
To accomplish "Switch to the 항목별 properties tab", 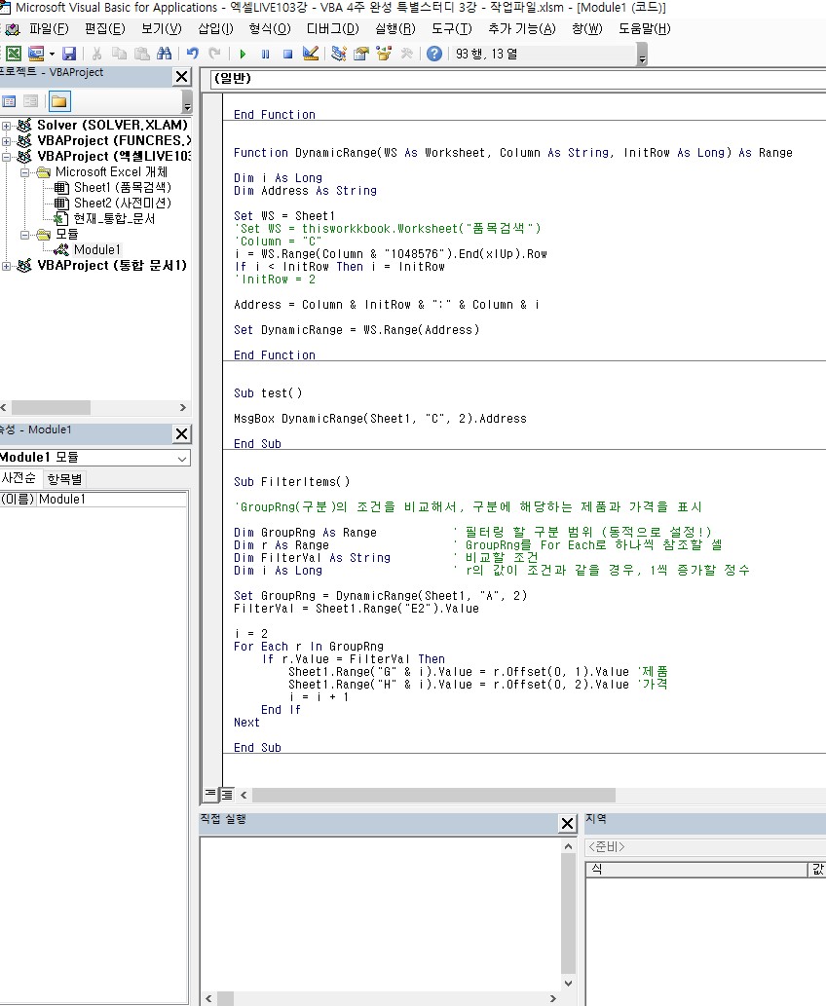I will (64, 478).
